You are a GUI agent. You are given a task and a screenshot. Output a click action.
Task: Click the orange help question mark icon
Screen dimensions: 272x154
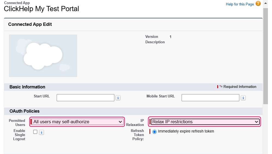pyautogui.click(x=258, y=4)
